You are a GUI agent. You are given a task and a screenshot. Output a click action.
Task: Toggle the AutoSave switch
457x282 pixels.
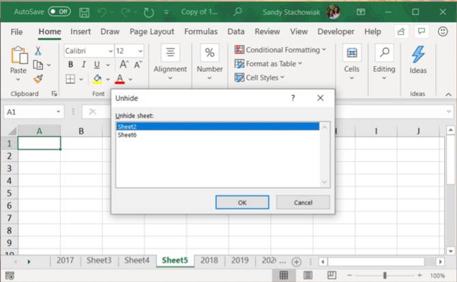tap(59, 12)
